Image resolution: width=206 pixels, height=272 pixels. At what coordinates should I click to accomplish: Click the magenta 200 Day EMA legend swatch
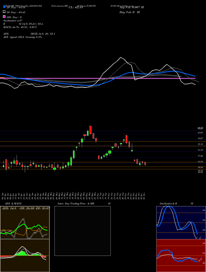point(4,16)
